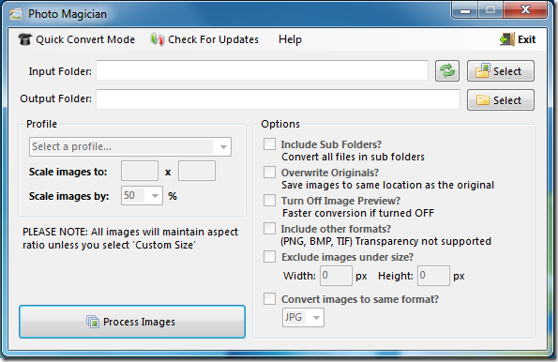Enable Include Sub Folders checkbox
Viewport: 558px width, 362px height.
click(269, 144)
